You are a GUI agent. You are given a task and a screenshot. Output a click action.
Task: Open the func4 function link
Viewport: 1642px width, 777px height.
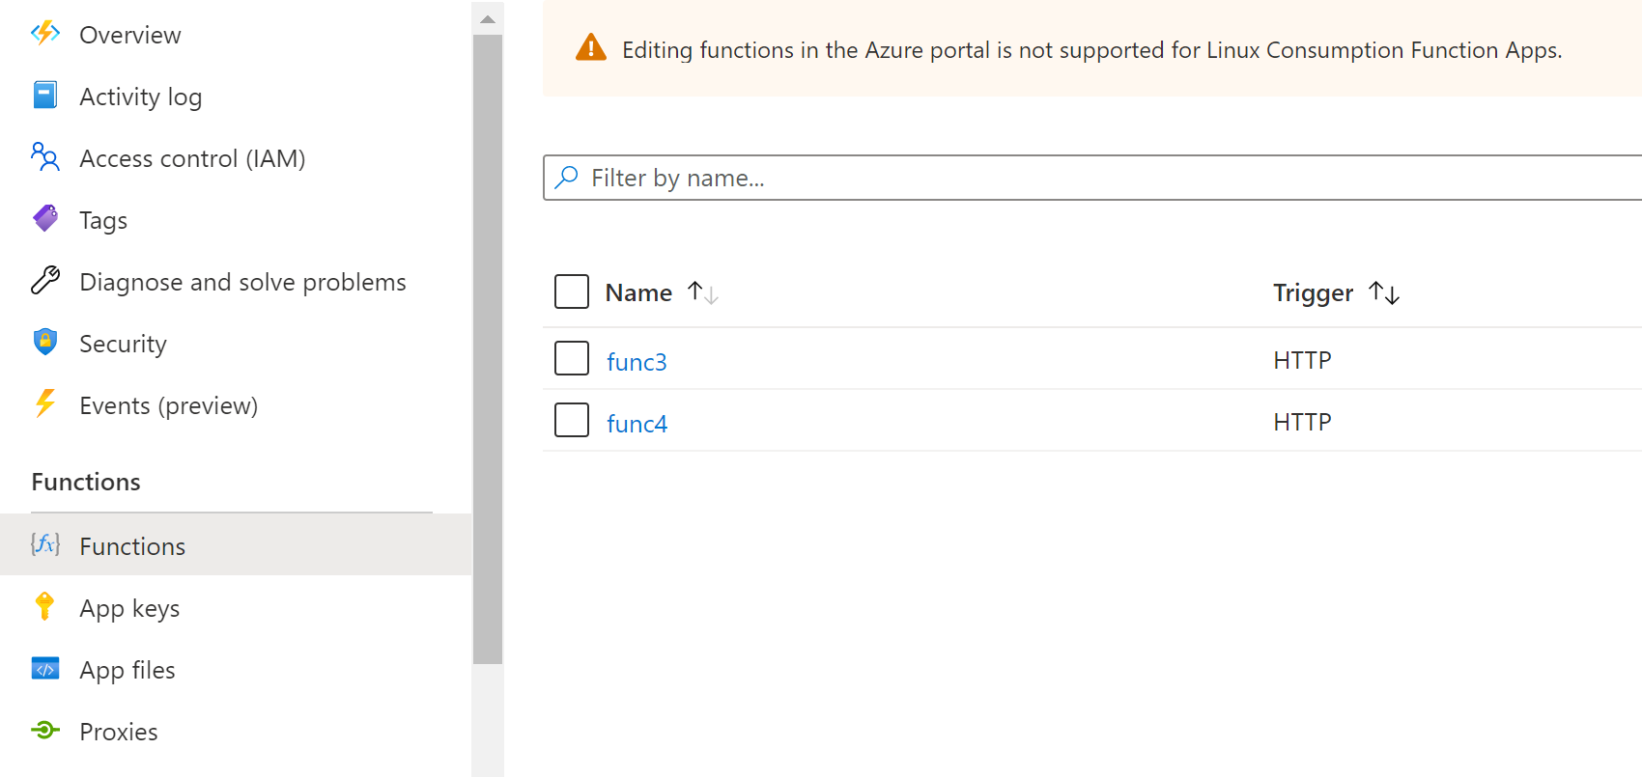[637, 423]
